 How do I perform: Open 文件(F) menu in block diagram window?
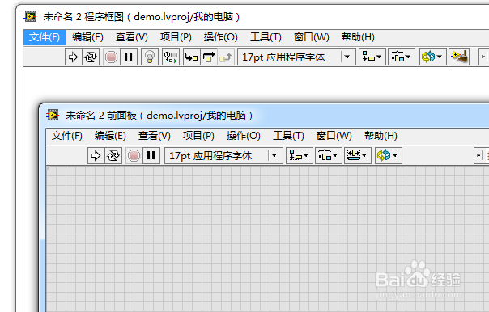(x=45, y=37)
